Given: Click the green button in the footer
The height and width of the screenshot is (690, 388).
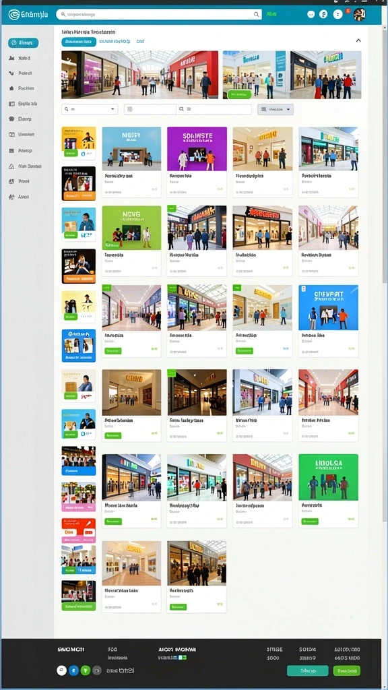Looking at the screenshot, I should (347, 670).
